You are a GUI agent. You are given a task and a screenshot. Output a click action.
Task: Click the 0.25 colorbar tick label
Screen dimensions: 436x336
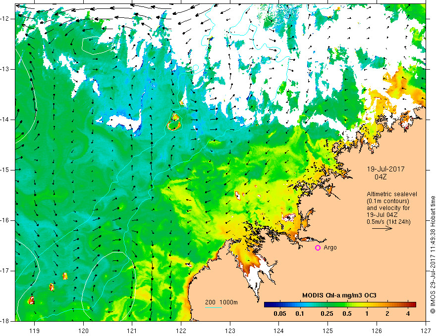tap(327, 314)
